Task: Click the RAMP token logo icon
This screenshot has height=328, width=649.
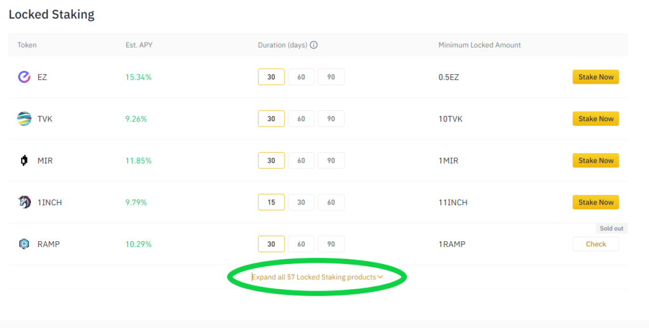Action: tap(24, 244)
